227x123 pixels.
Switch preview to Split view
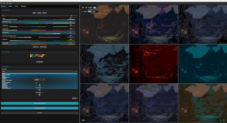coord(83,8)
